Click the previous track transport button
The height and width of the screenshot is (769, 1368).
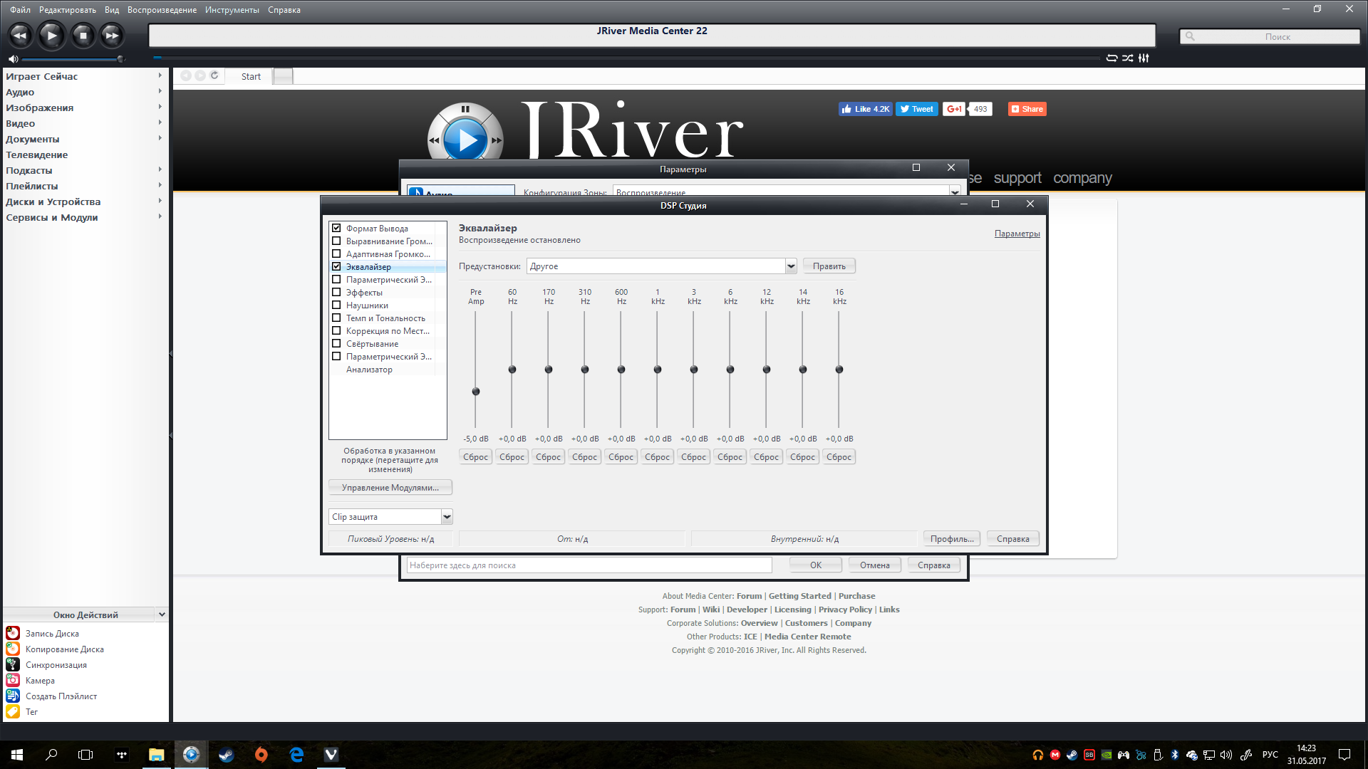click(x=20, y=35)
